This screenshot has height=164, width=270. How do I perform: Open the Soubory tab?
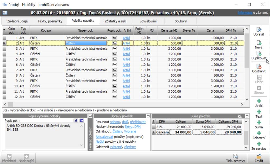(x=181, y=21)
